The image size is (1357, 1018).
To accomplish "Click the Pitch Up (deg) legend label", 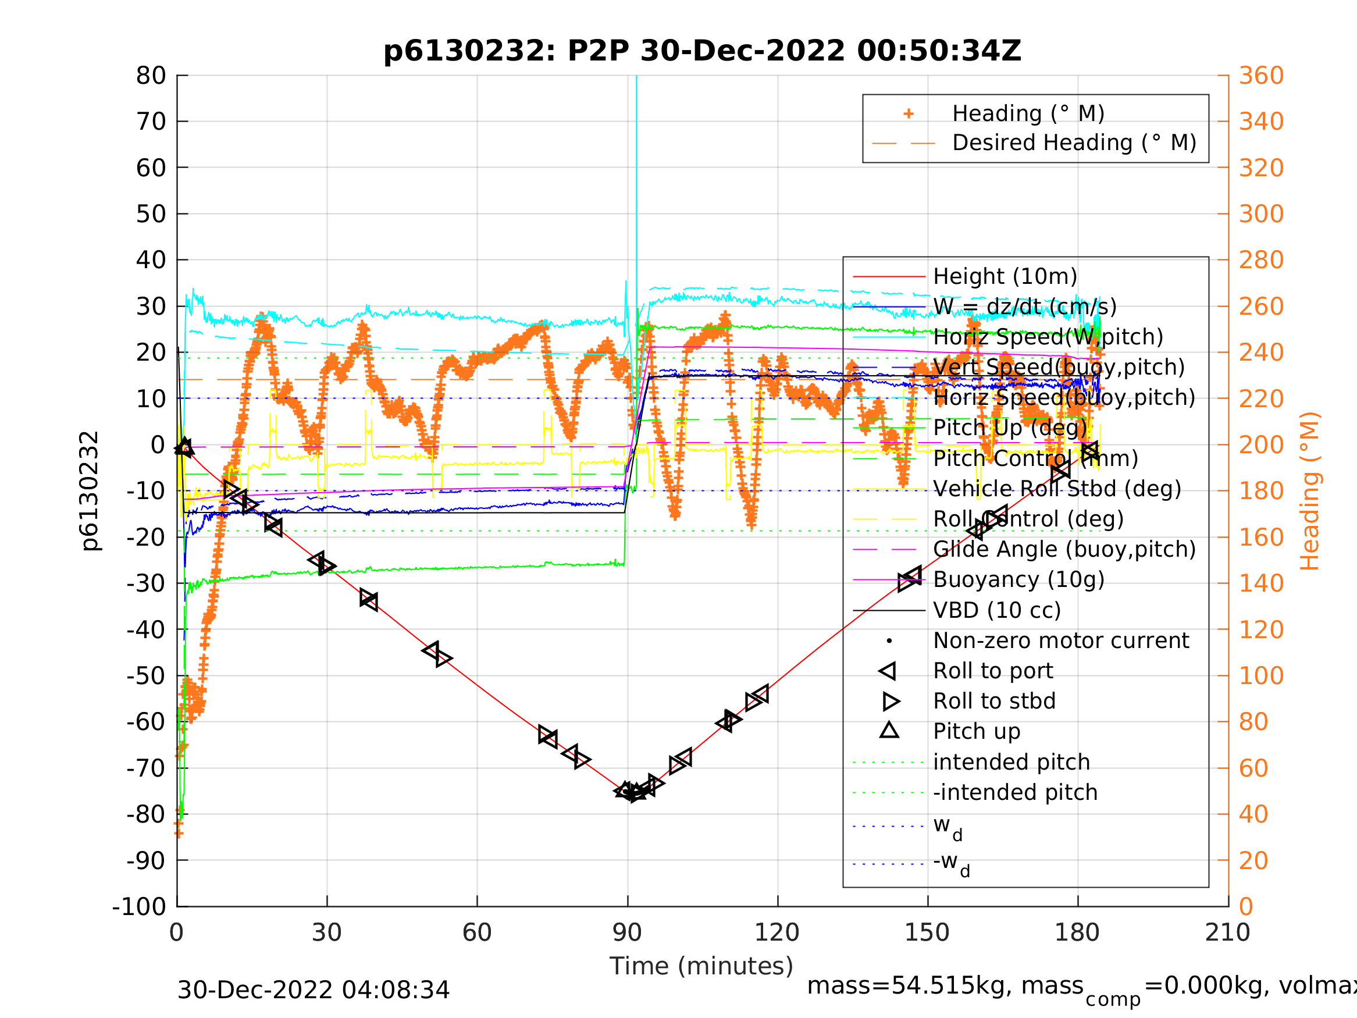I will pos(1010,428).
